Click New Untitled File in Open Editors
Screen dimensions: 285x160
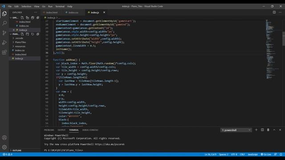[x=22, y=18]
